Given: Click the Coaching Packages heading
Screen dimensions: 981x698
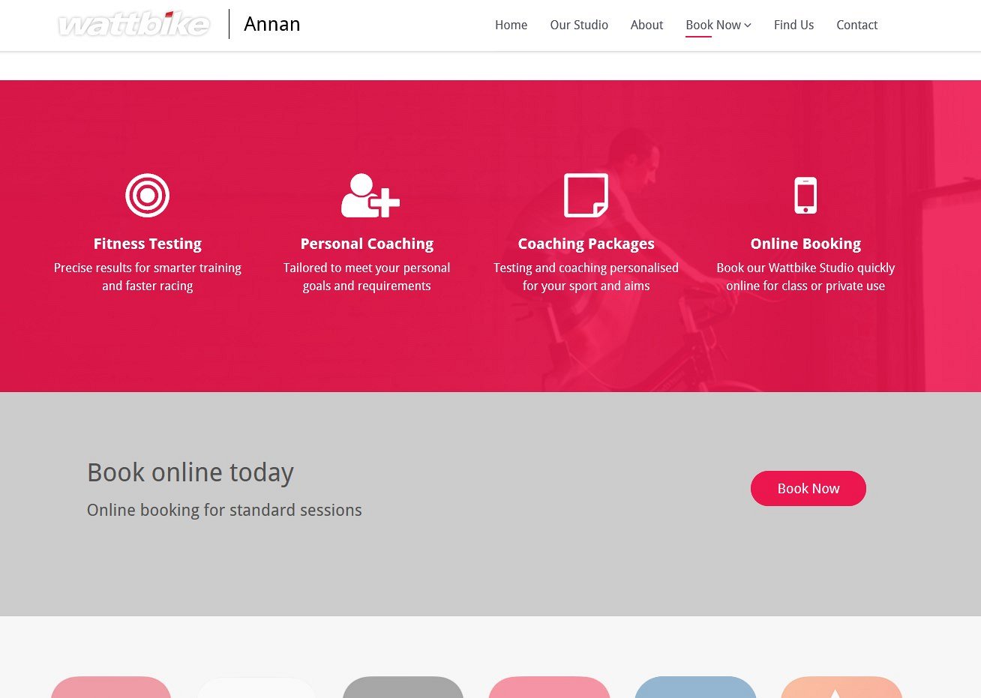Looking at the screenshot, I should [586, 244].
